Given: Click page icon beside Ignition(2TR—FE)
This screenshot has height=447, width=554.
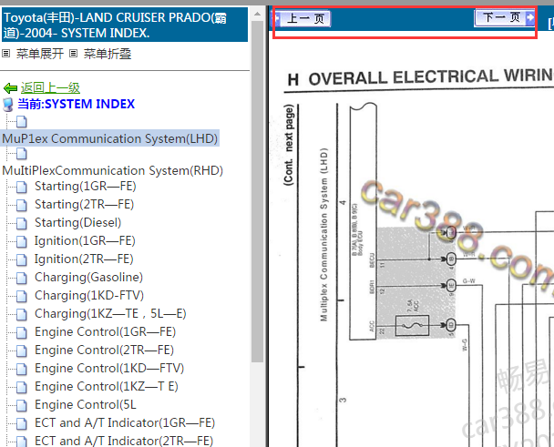Looking at the screenshot, I should coord(22,259).
